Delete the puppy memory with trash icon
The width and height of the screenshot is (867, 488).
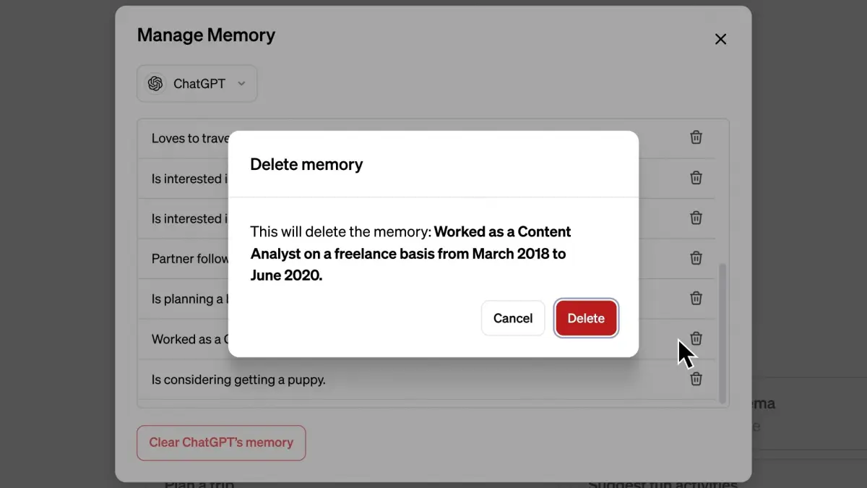point(696,379)
